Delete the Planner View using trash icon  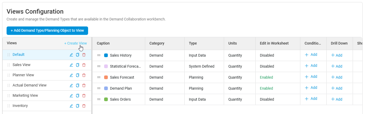(84, 75)
